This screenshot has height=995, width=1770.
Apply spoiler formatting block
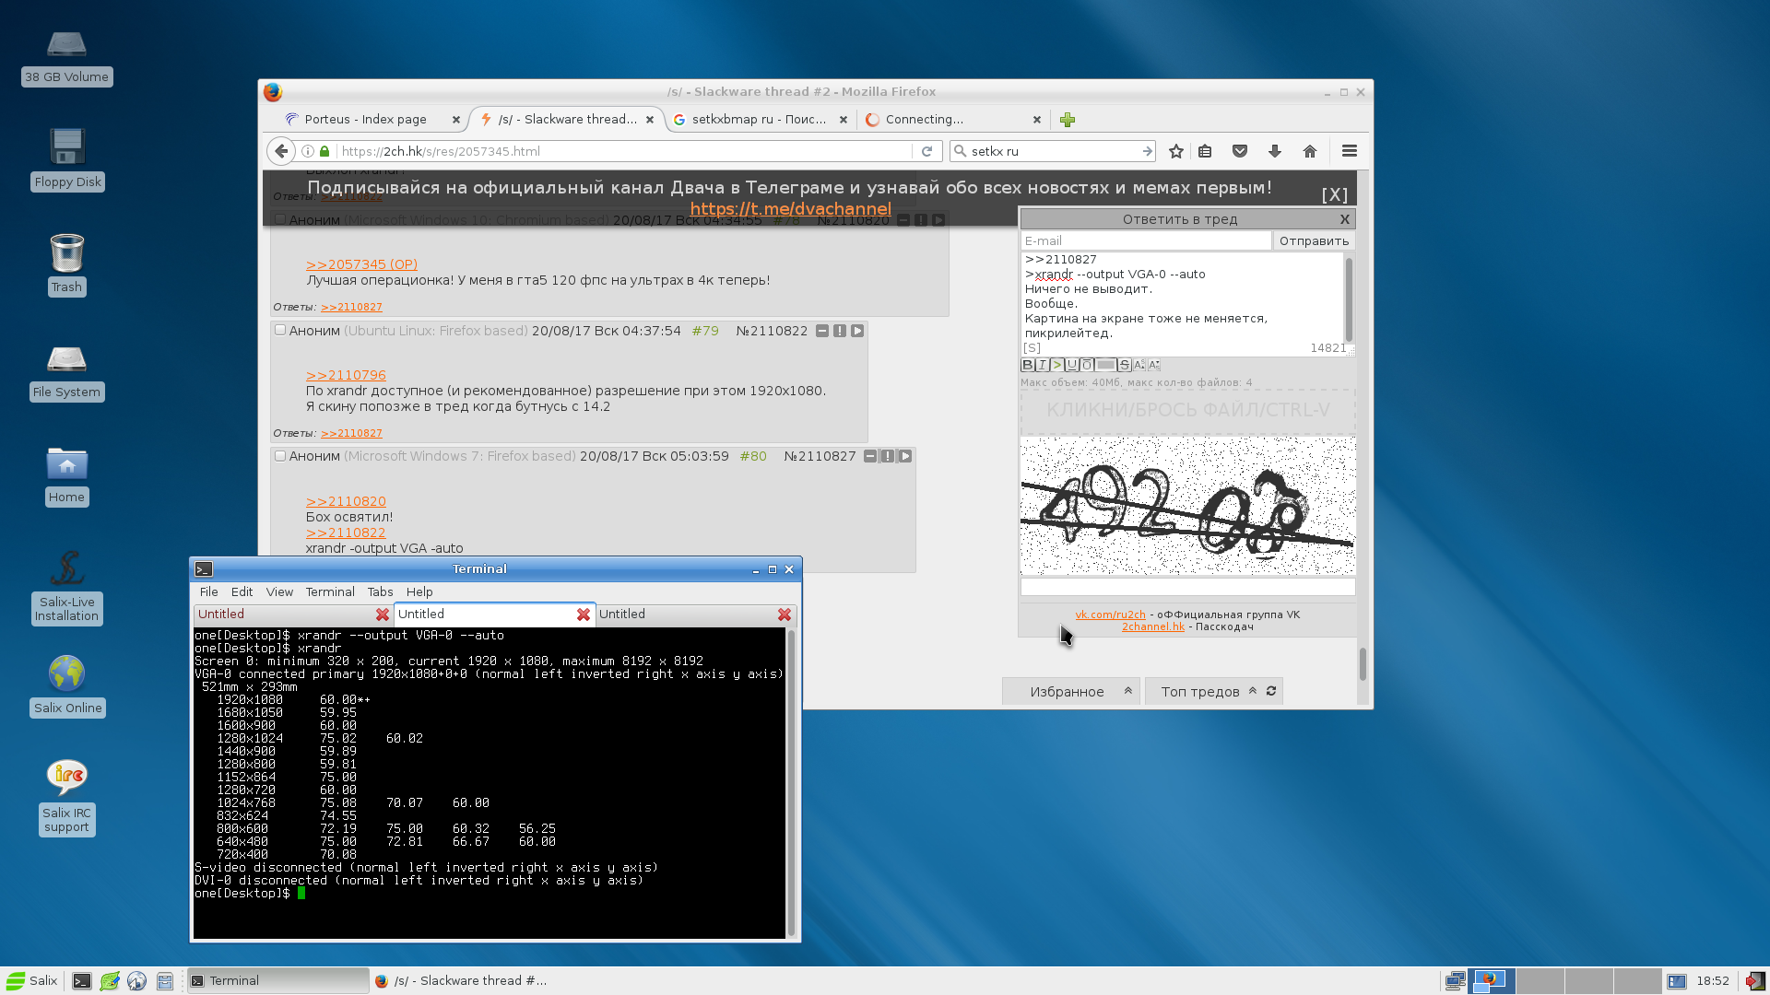1105,365
